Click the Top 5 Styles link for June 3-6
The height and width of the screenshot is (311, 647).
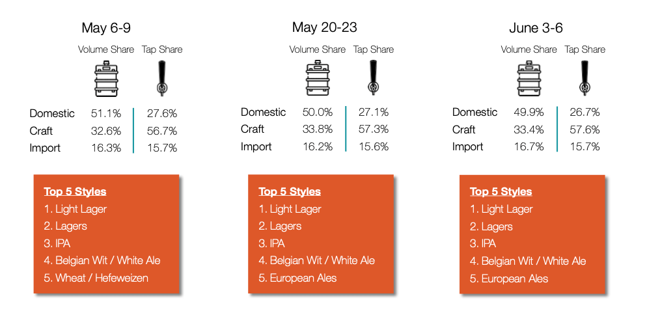coord(501,192)
